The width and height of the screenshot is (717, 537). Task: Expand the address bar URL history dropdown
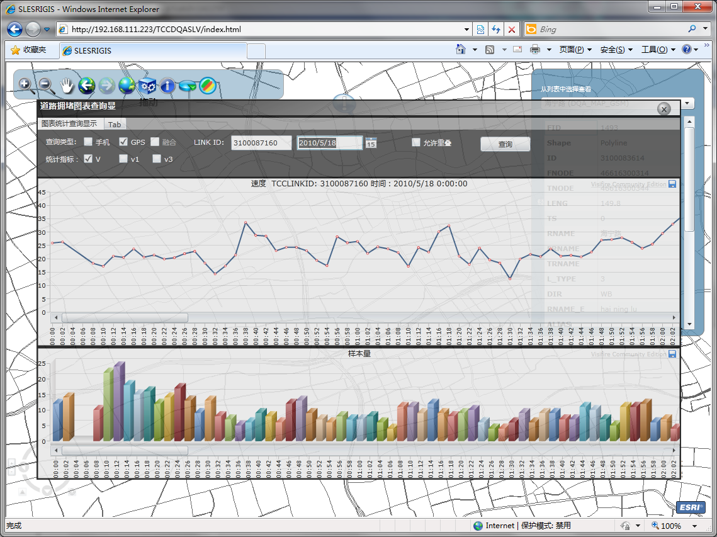pos(466,29)
